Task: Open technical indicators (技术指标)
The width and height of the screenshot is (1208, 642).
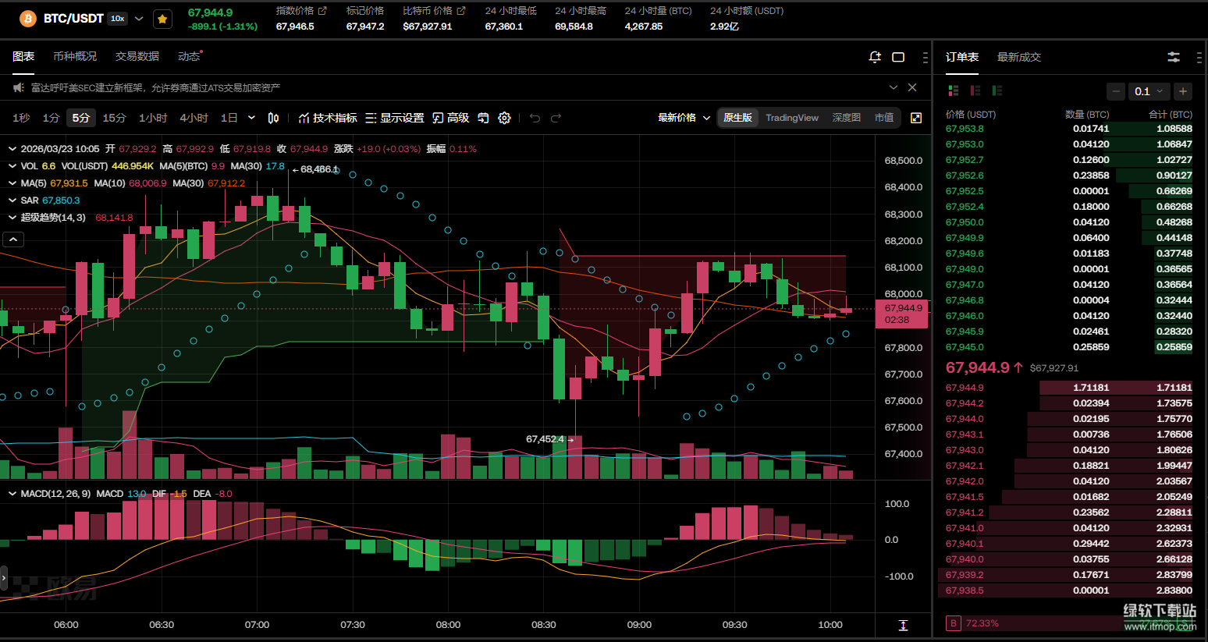Action: 328,118
